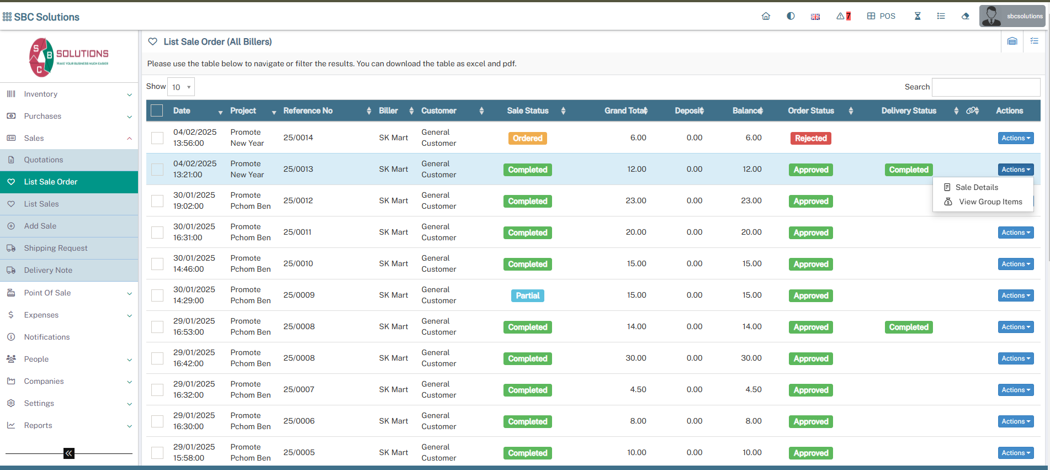Collapse sidebar with double-arrow icon
The height and width of the screenshot is (470, 1050).
click(x=69, y=453)
